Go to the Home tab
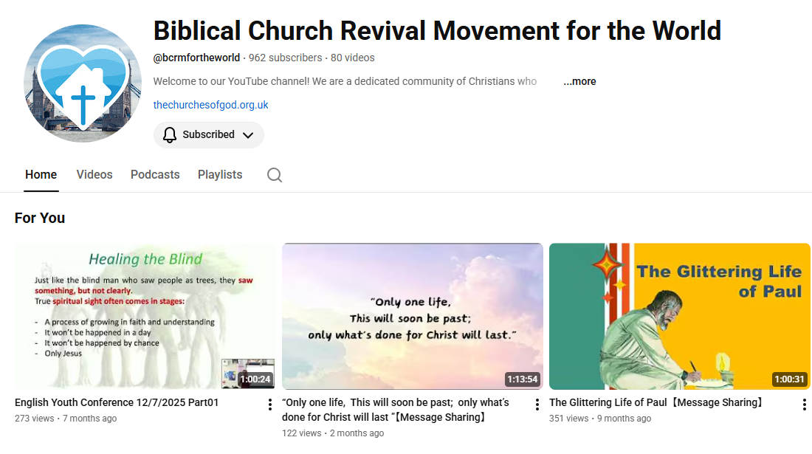This screenshot has height=454, width=812. coord(41,174)
